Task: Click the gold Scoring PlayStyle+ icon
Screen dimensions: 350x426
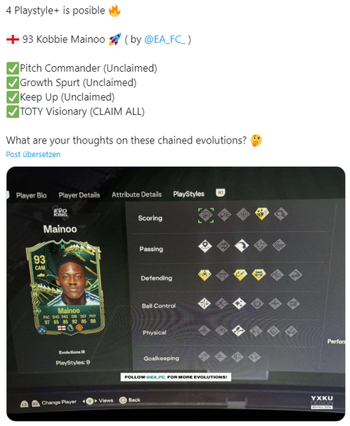Action: tap(262, 214)
